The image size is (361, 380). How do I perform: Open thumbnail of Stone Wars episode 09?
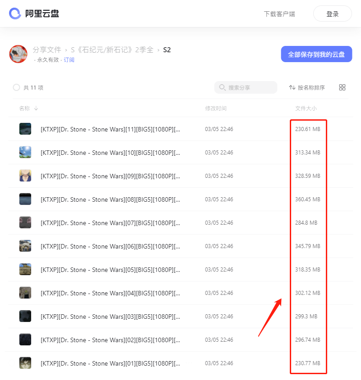[x=25, y=176]
